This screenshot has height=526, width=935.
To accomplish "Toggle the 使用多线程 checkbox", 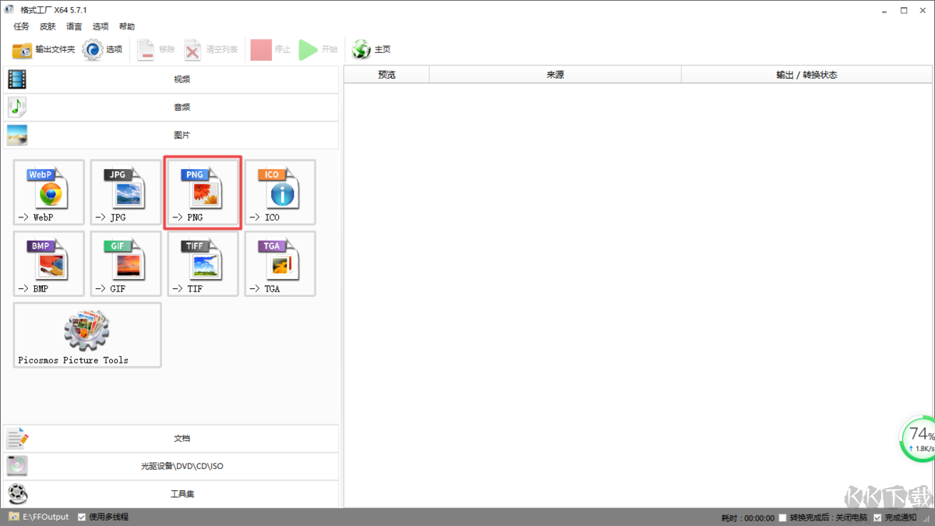I will click(x=82, y=517).
